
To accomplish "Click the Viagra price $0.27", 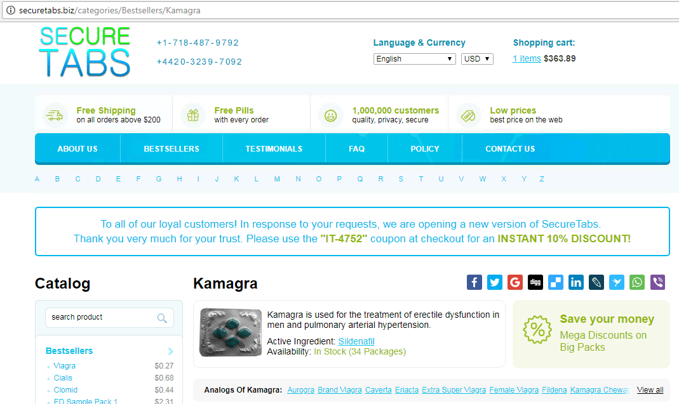I will coord(164,365).
